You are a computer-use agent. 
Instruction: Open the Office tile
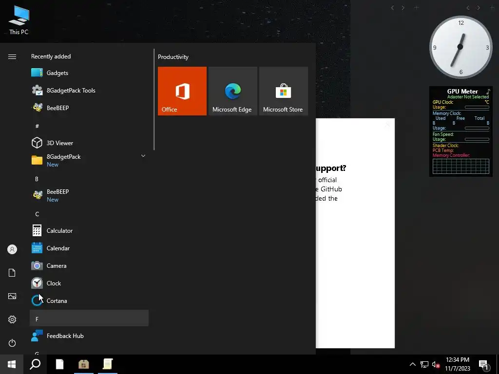pos(182,91)
